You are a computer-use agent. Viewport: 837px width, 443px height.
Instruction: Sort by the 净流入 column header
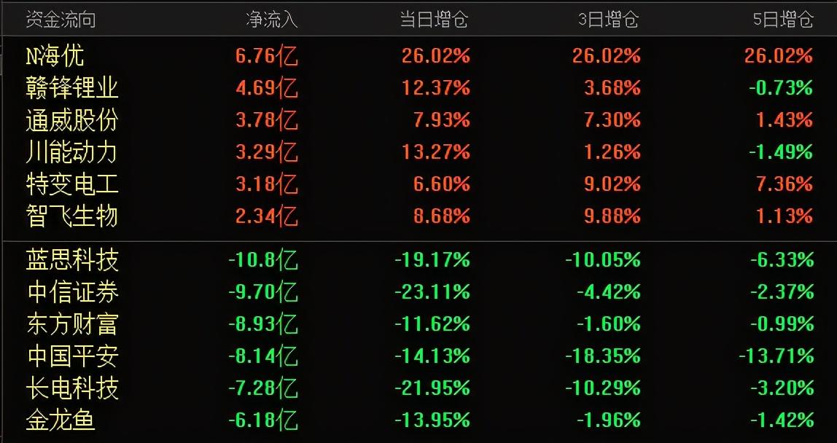pos(272,20)
